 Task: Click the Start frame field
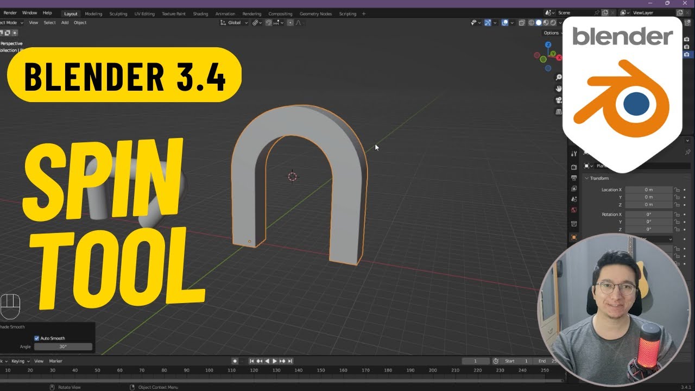pos(517,361)
